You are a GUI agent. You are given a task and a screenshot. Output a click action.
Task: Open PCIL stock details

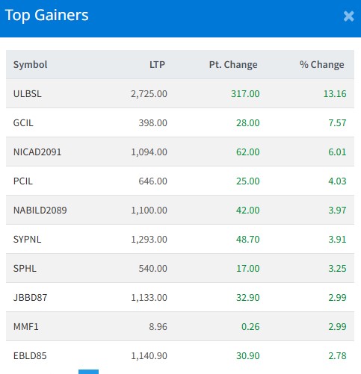tap(23, 181)
